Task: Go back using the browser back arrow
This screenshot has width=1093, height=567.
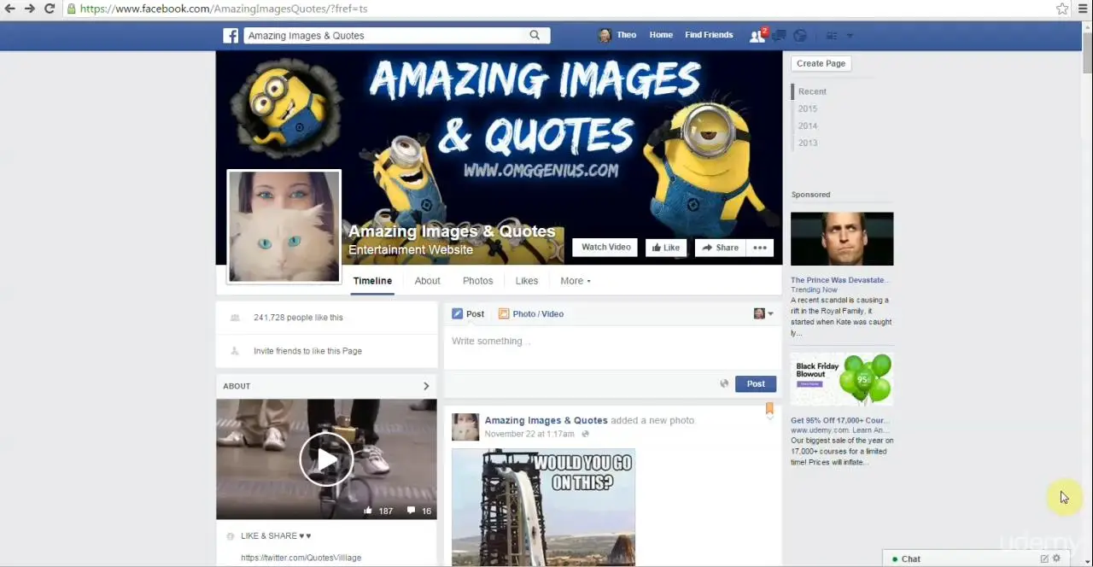Action: [x=10, y=9]
